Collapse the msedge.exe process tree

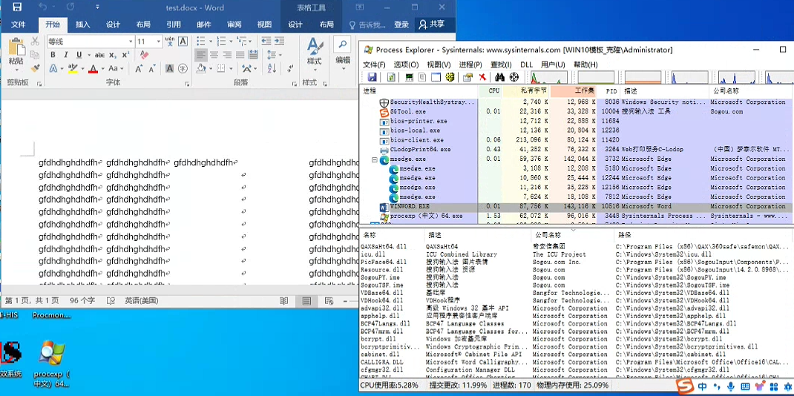click(x=375, y=159)
